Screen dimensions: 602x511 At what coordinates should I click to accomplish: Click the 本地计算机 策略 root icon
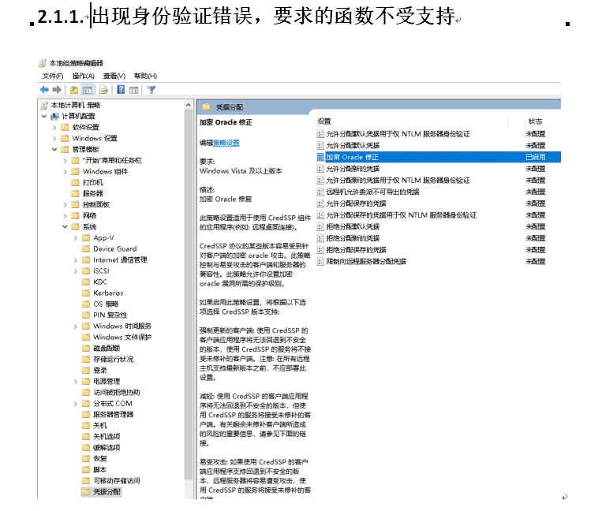pyautogui.click(x=44, y=105)
